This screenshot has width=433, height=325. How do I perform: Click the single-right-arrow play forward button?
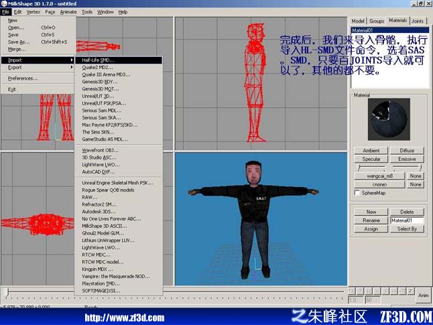point(385,291)
